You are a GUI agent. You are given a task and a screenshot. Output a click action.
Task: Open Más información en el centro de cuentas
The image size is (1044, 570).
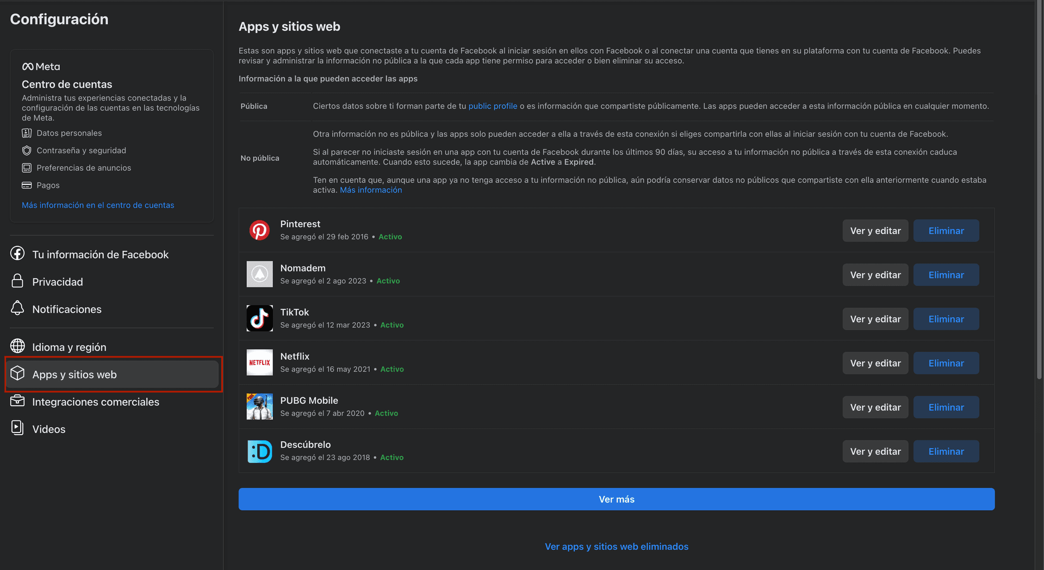pyautogui.click(x=98, y=205)
